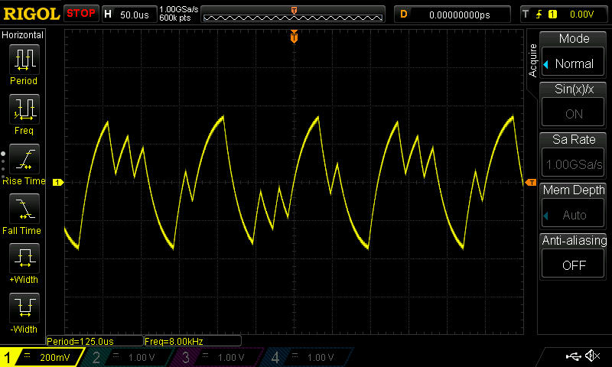612x367 pixels.
Task: Click the H 50.0us timebase readout
Action: 128,15
